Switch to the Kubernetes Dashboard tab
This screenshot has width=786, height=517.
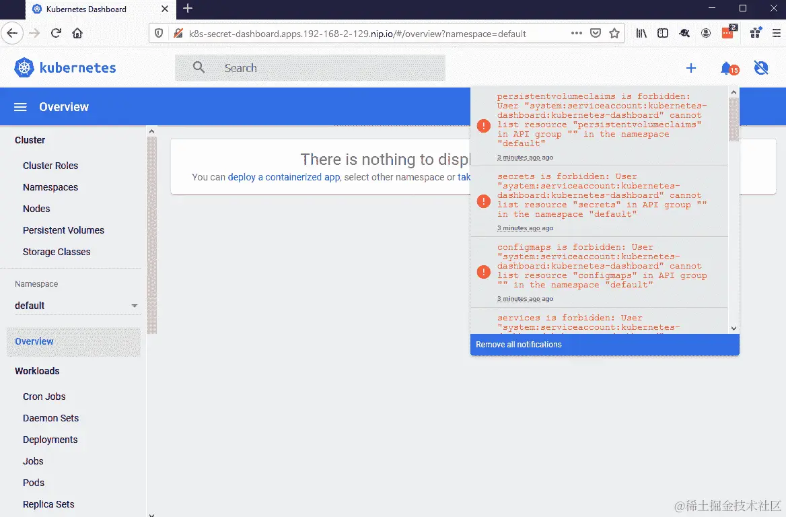(87, 9)
